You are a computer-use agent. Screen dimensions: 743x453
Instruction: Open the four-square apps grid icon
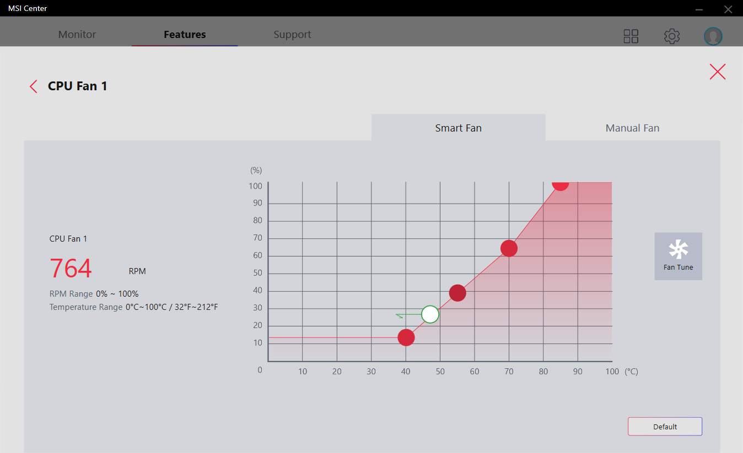631,36
